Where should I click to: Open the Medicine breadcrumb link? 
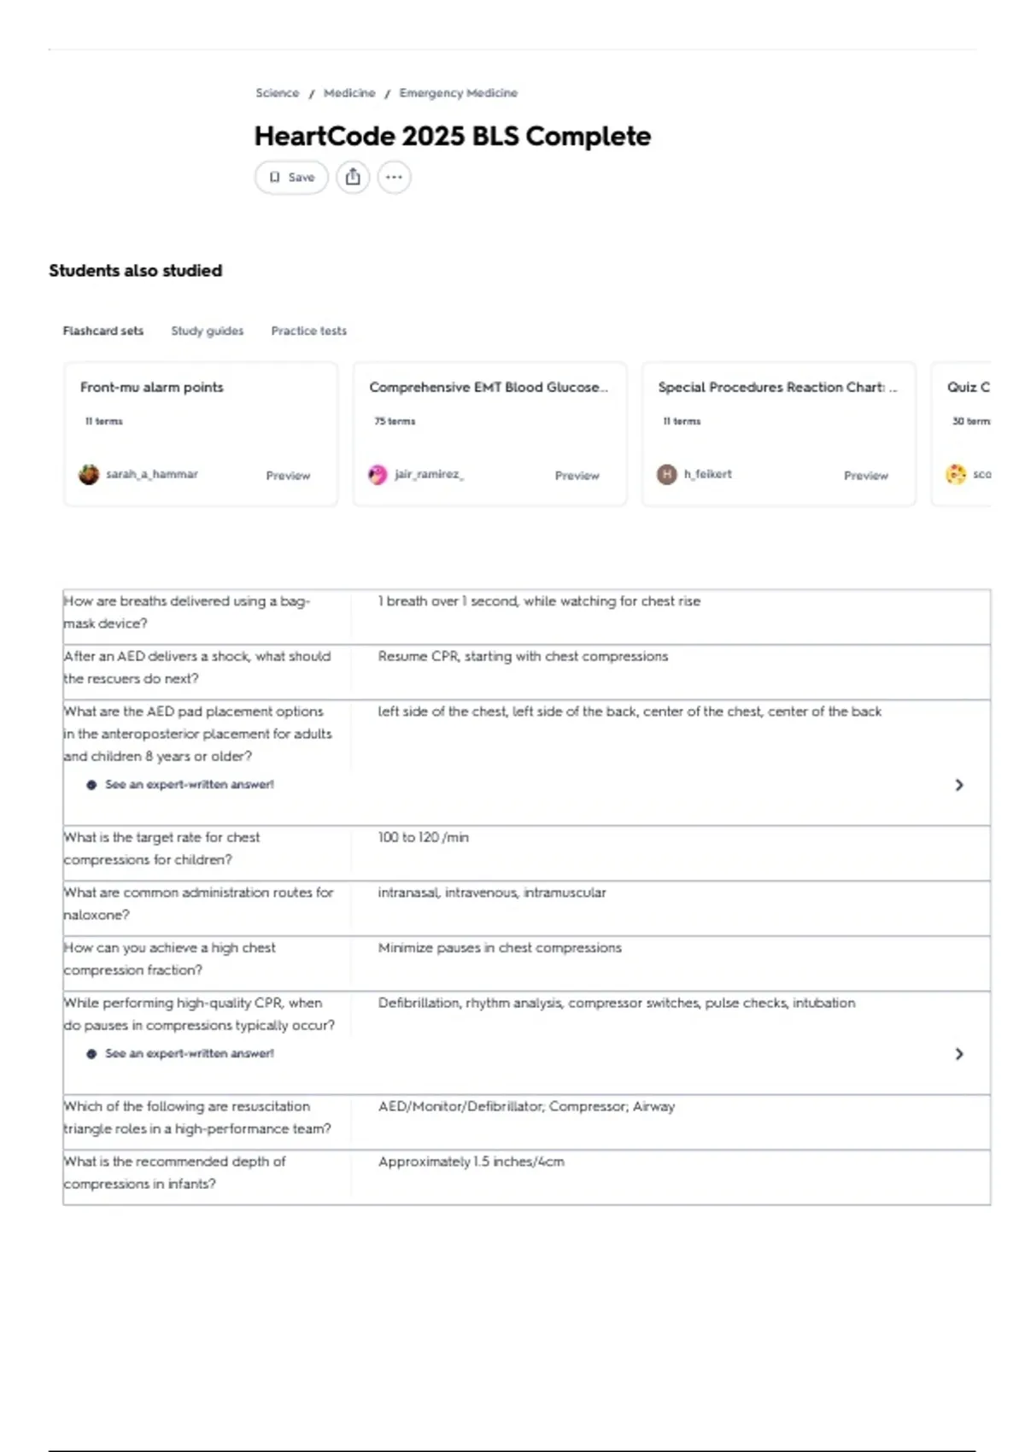[x=349, y=93]
